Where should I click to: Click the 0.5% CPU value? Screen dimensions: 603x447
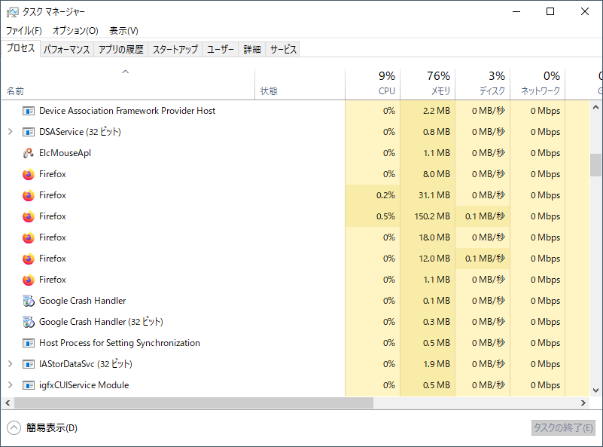385,216
